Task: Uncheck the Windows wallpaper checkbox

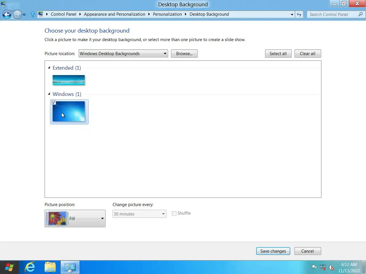Action: click(53, 102)
